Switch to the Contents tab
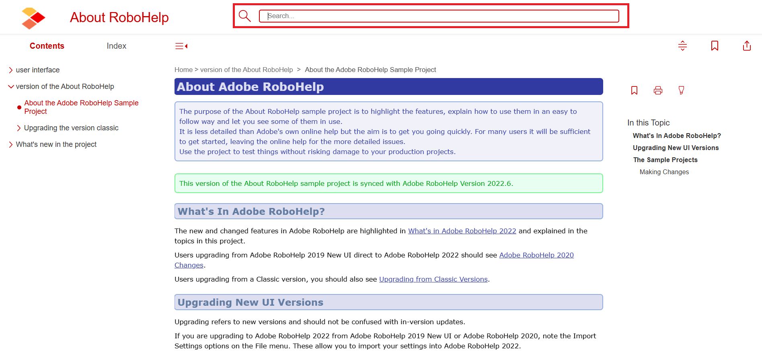The image size is (762, 356). tap(47, 46)
